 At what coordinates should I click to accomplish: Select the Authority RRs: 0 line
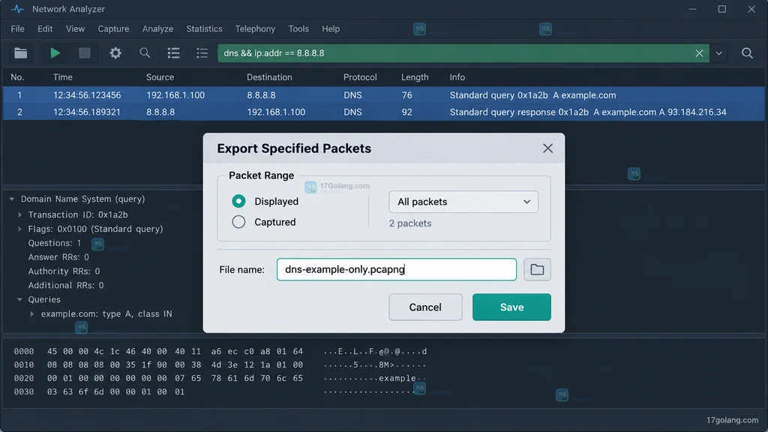pyautogui.click(x=64, y=271)
